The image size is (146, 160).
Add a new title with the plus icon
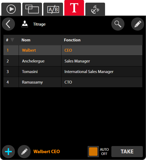[x=8, y=152]
